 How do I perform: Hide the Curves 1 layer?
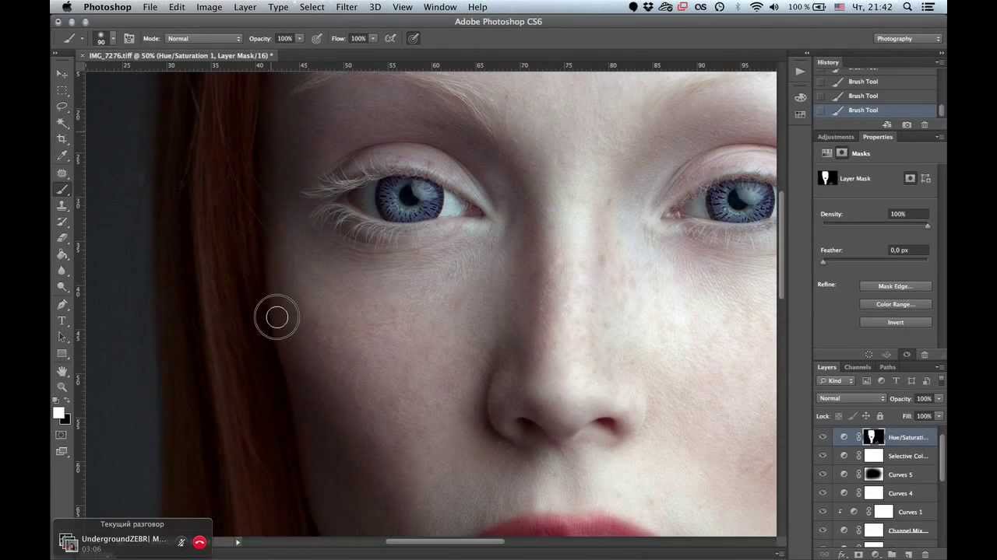pos(823,512)
